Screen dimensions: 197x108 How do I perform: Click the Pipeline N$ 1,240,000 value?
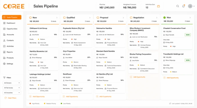coord(107,7)
